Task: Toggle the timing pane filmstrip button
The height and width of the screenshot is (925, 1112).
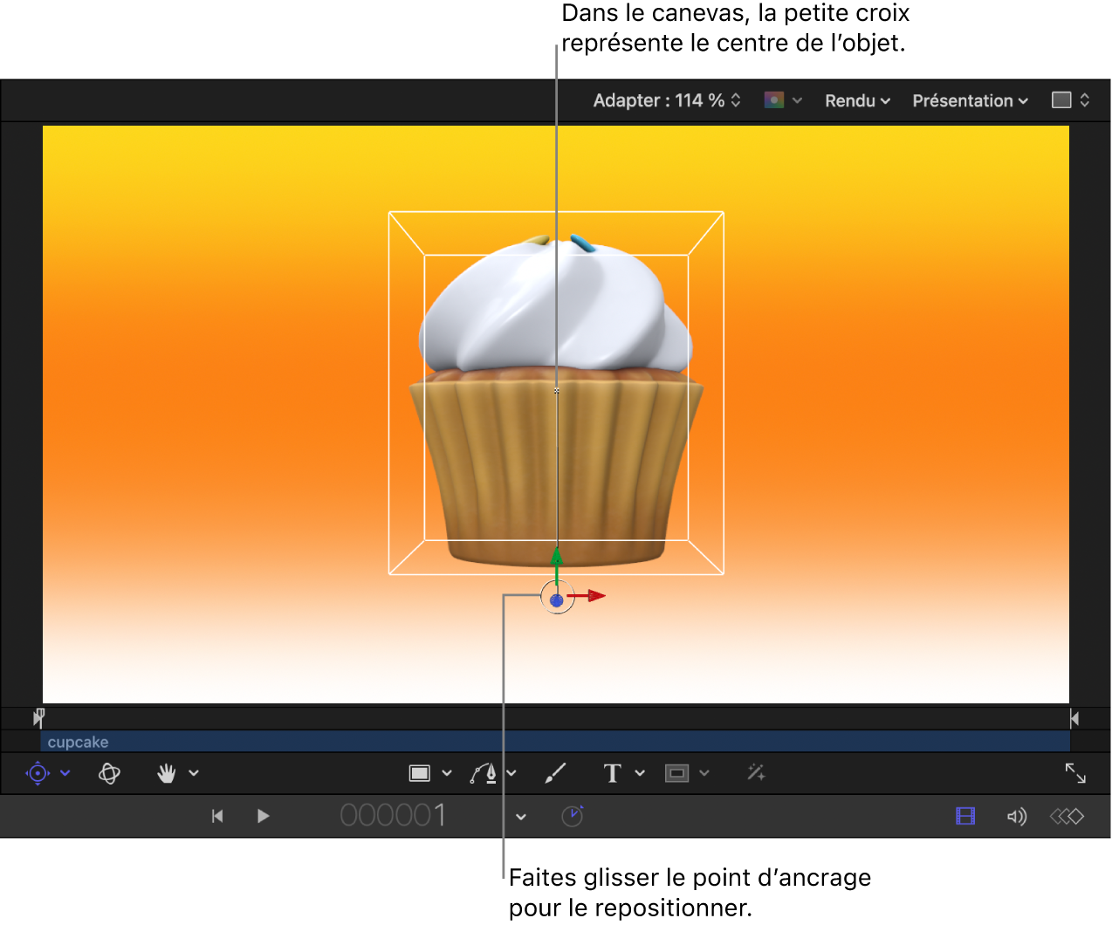Action: tap(965, 817)
